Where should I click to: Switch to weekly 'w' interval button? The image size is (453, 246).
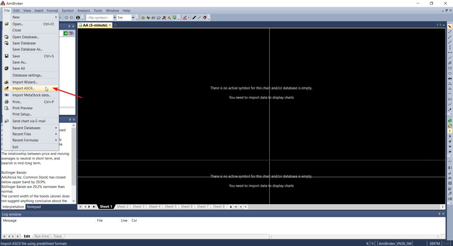tap(450, 146)
